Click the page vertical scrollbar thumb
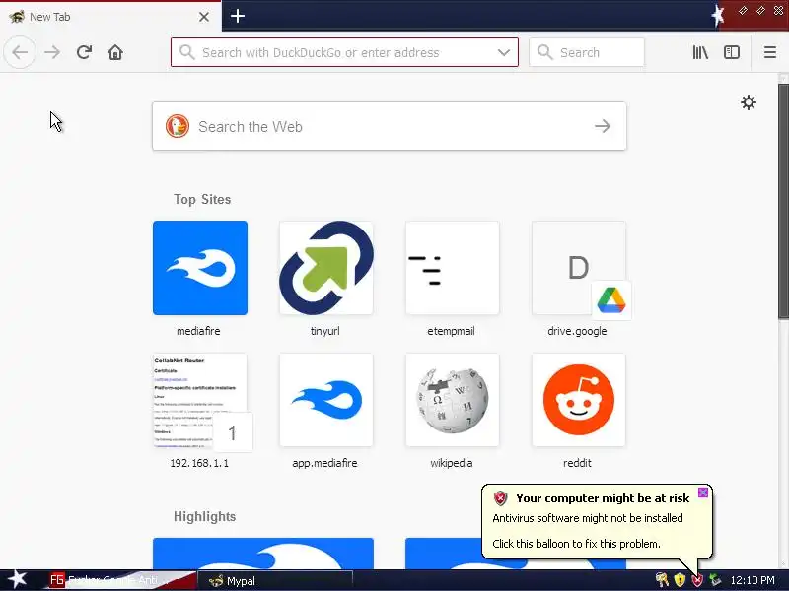The height and width of the screenshot is (591, 789). tap(783, 201)
